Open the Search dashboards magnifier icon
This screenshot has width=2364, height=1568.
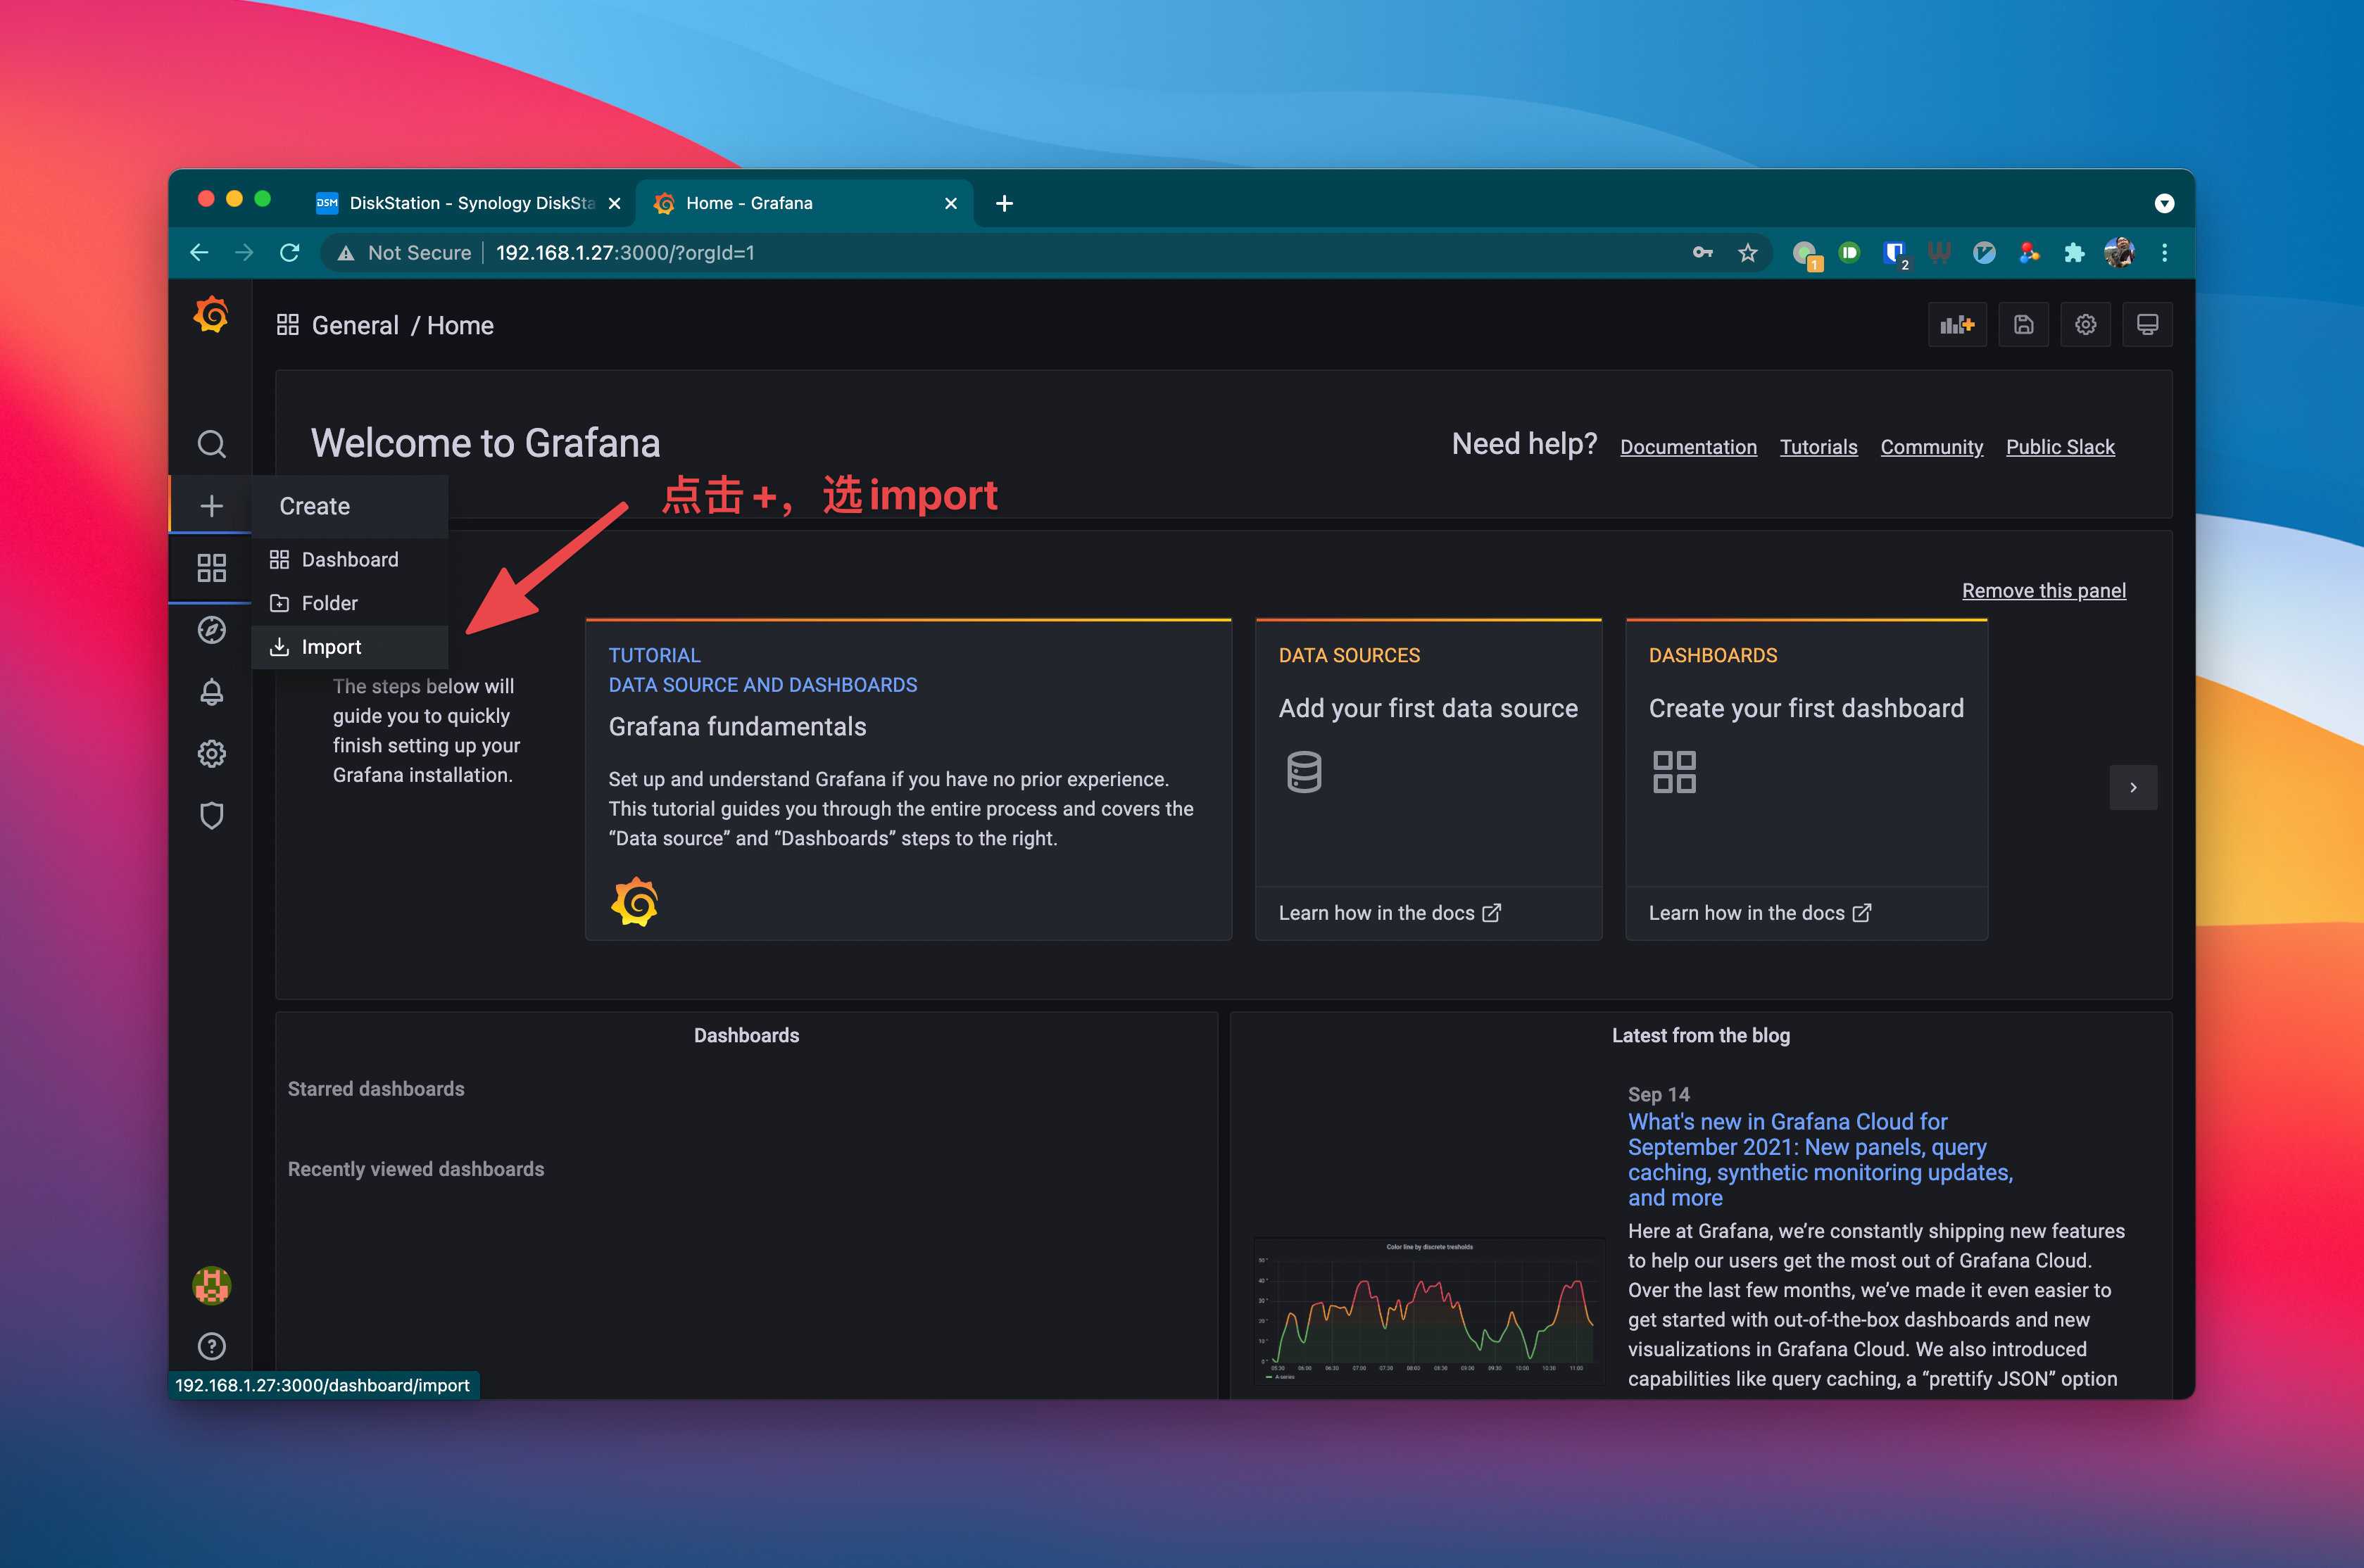coord(211,443)
